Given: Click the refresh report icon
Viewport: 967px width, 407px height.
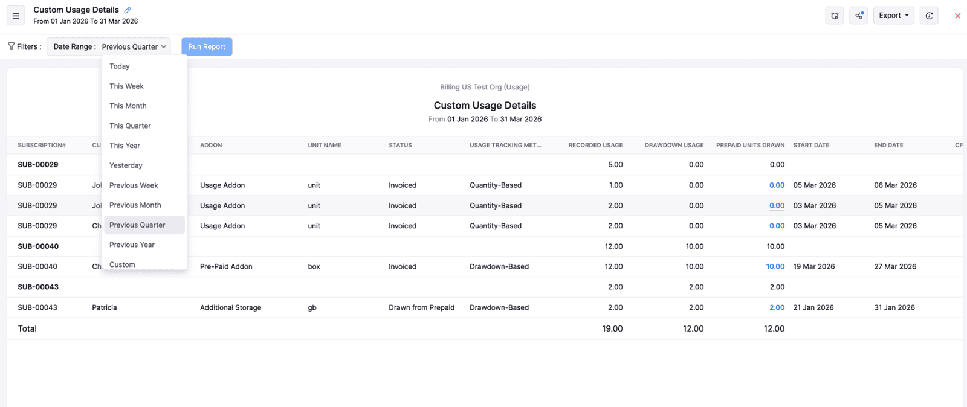Looking at the screenshot, I should tap(929, 16).
